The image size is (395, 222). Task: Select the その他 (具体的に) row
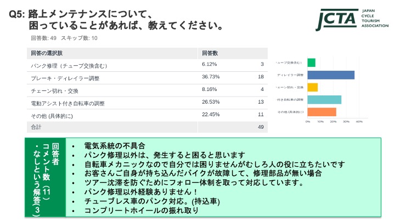(148, 115)
